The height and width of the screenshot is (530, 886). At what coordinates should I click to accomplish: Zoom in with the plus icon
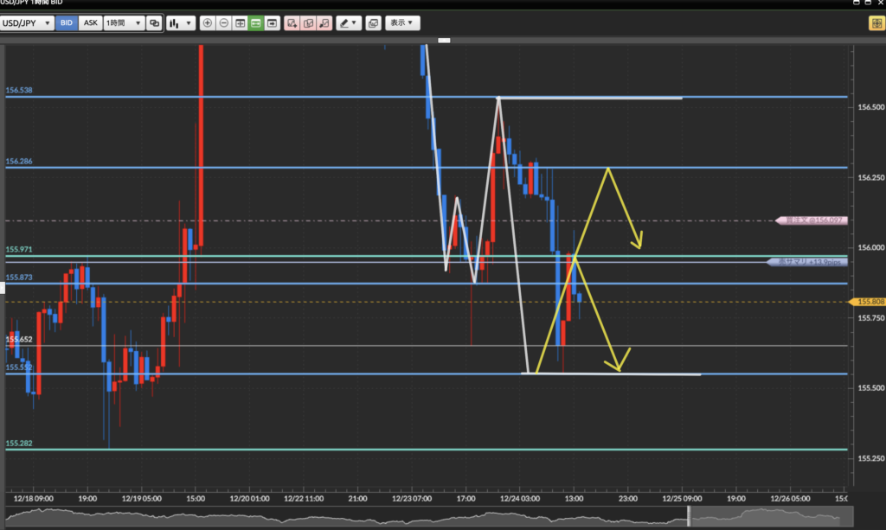pyautogui.click(x=208, y=23)
